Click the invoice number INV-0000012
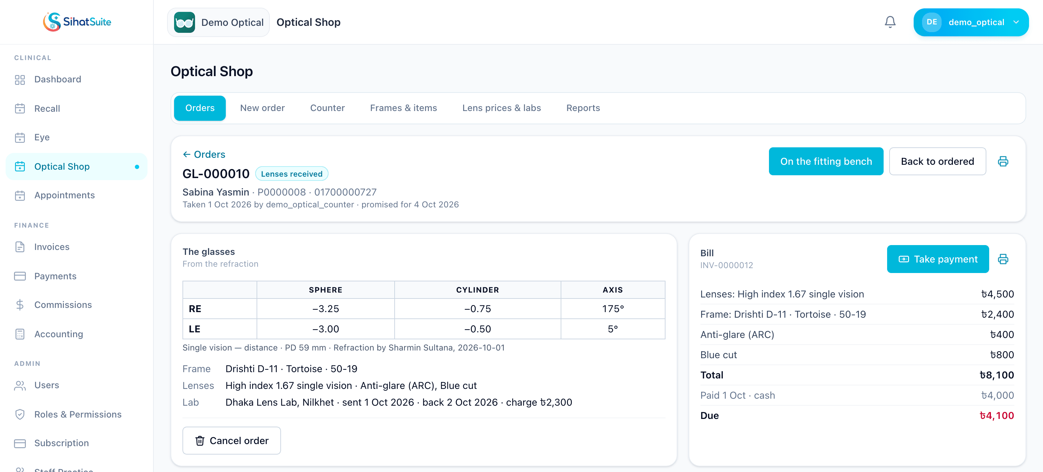 tap(726, 265)
